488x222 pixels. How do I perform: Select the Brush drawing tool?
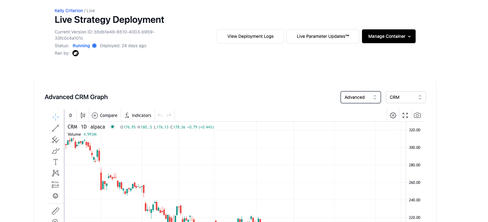click(x=55, y=150)
